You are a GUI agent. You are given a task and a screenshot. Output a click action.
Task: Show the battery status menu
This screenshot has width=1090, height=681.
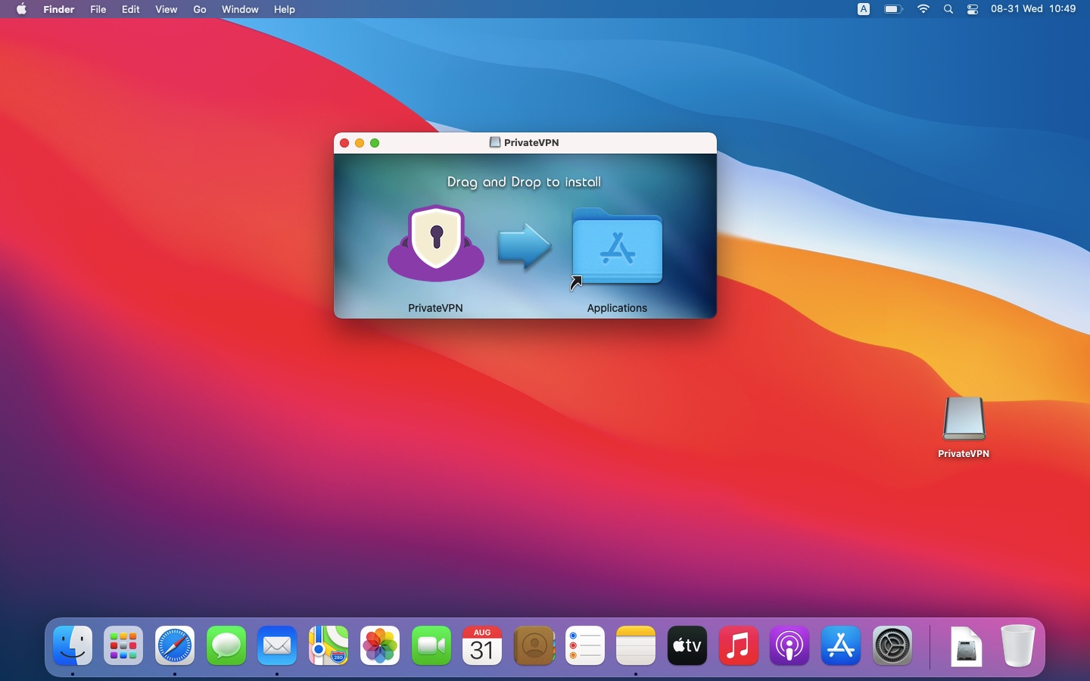893,9
